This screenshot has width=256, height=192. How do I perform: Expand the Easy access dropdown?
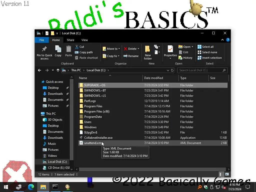pyautogui.click(x=157, y=52)
